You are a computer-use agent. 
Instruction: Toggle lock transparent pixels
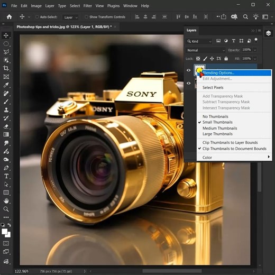198,59
